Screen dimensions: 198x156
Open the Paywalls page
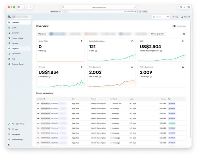[15, 43]
